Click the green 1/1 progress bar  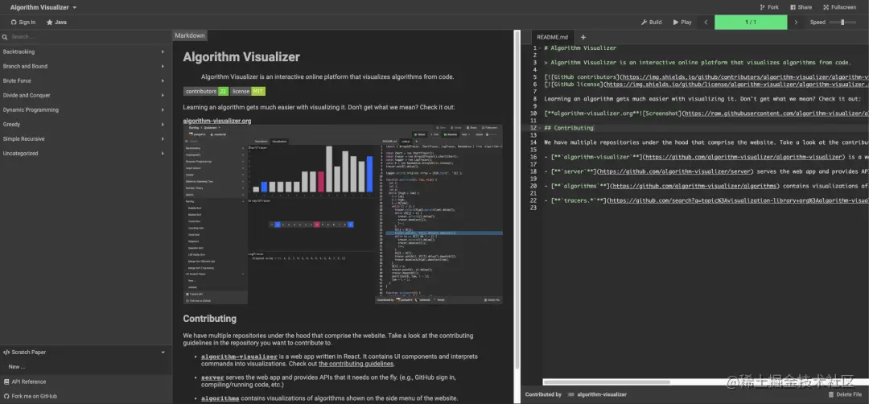pos(751,23)
